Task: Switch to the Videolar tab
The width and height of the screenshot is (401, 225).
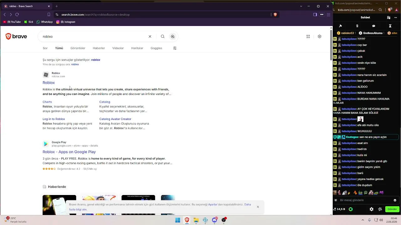Action: (118, 48)
